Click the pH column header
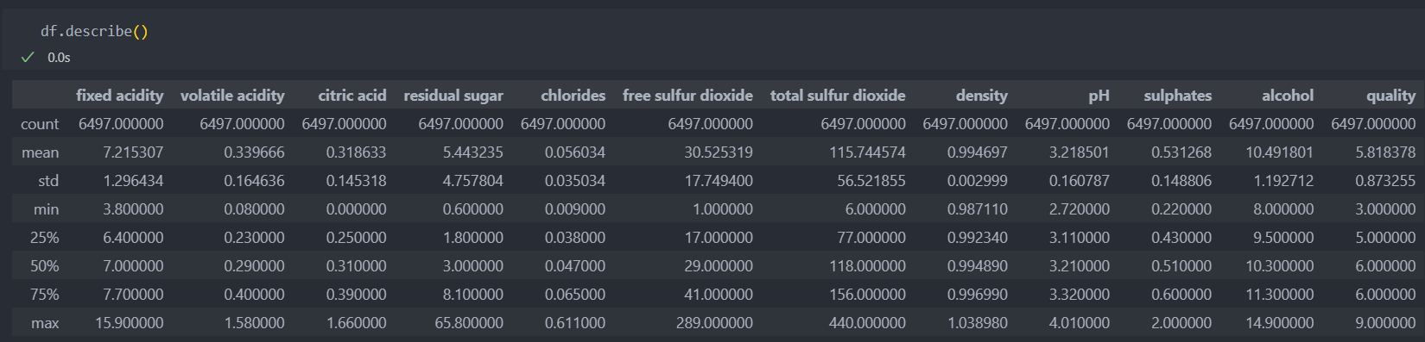Screen dimensions: 1425x342 (1099, 96)
